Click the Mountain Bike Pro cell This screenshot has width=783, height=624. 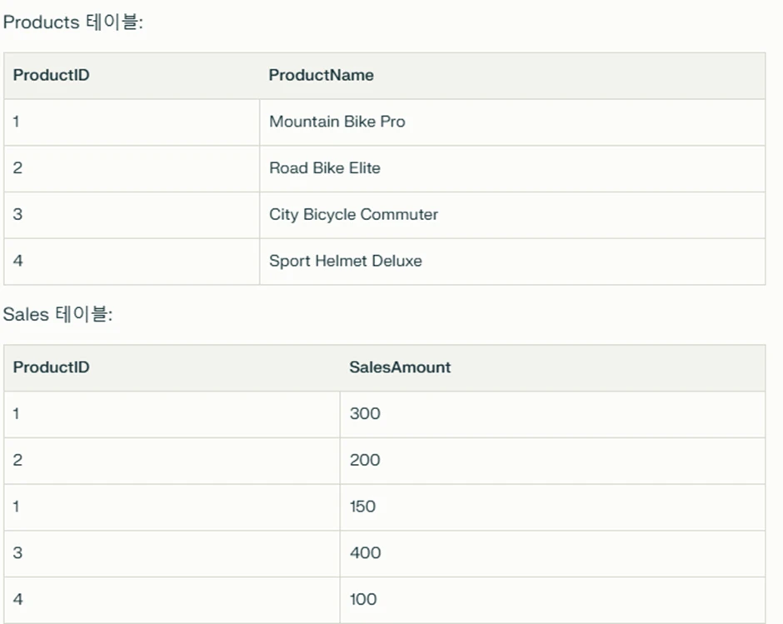click(512, 122)
